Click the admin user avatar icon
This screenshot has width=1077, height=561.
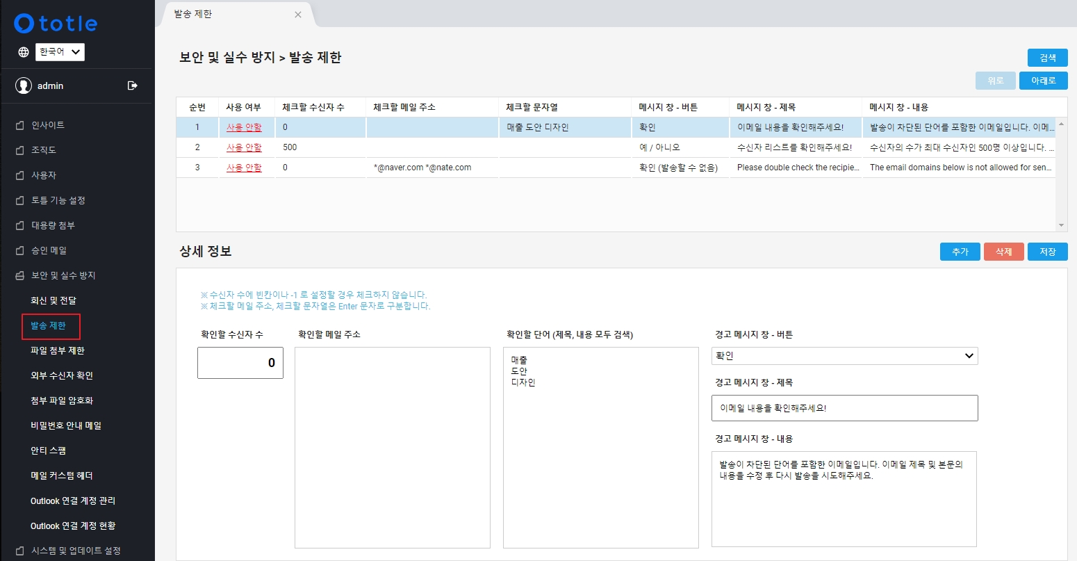point(24,86)
